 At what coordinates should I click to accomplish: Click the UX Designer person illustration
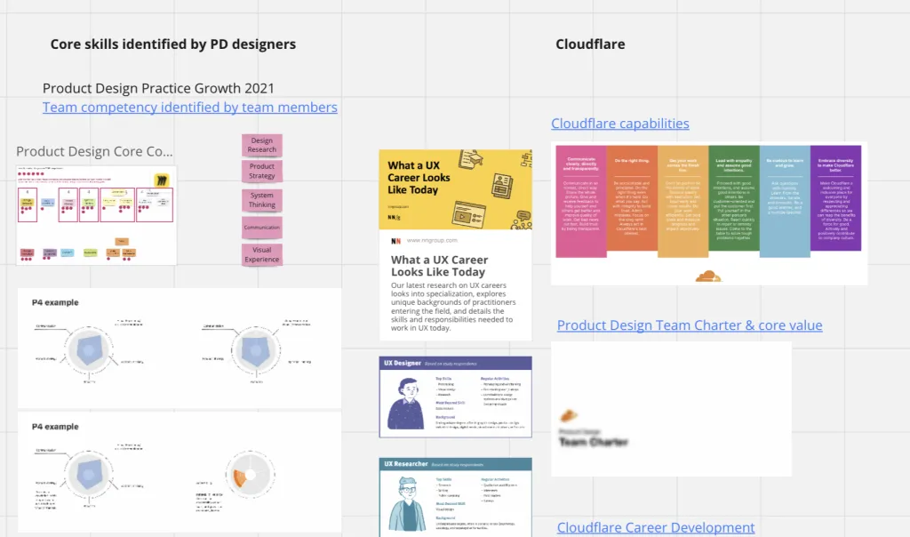(407, 402)
